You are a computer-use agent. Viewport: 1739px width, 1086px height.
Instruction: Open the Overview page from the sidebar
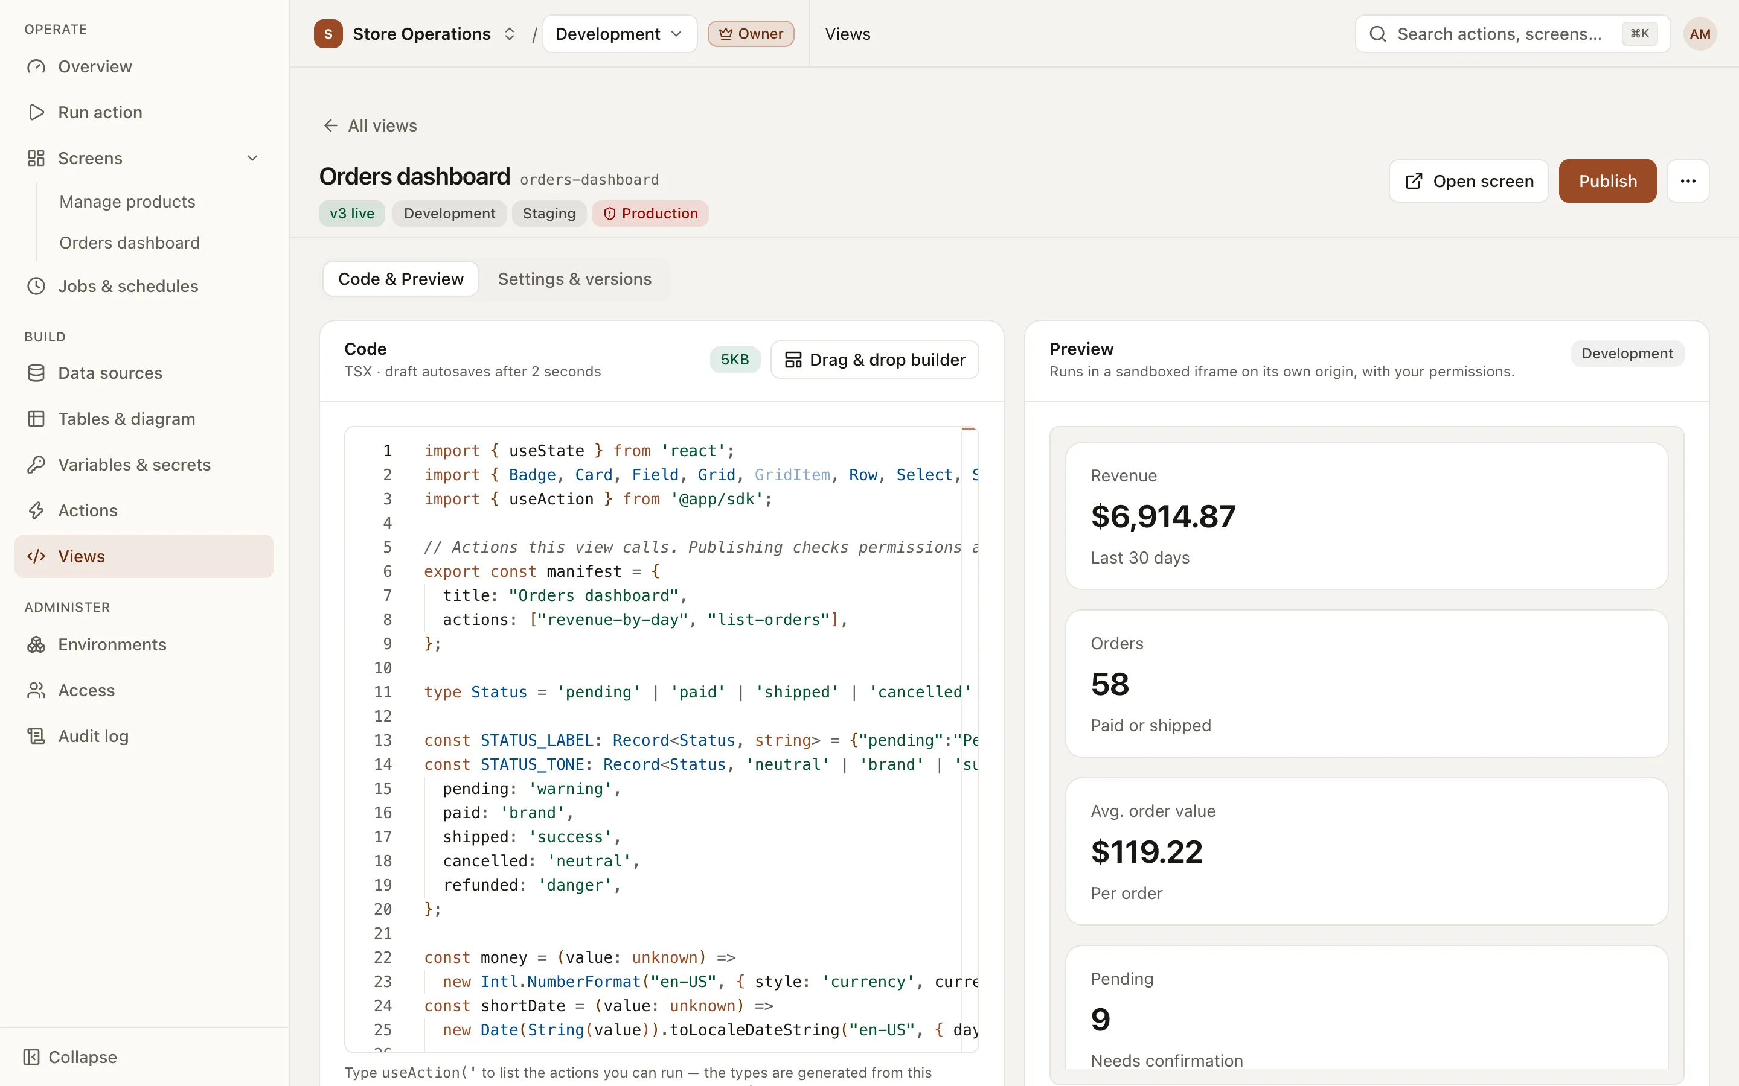(x=144, y=67)
